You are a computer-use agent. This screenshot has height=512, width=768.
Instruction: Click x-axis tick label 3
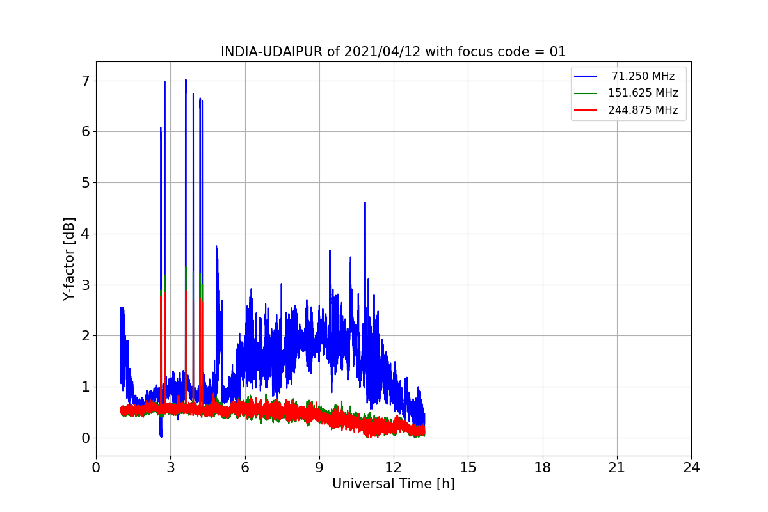point(171,468)
